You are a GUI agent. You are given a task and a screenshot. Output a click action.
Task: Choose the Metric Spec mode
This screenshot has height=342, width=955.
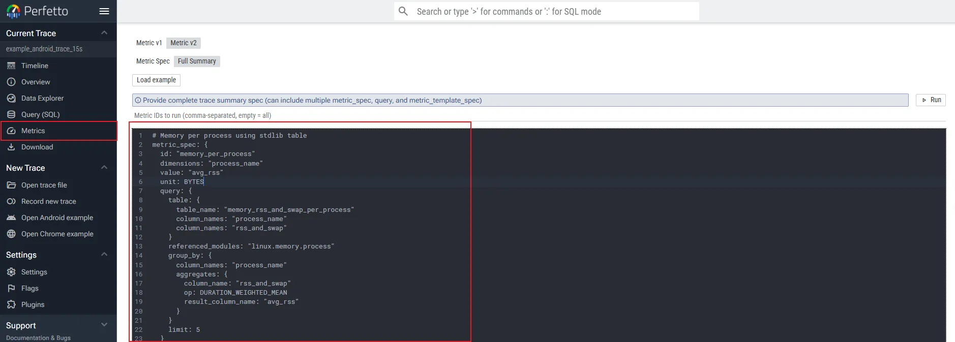pyautogui.click(x=153, y=61)
